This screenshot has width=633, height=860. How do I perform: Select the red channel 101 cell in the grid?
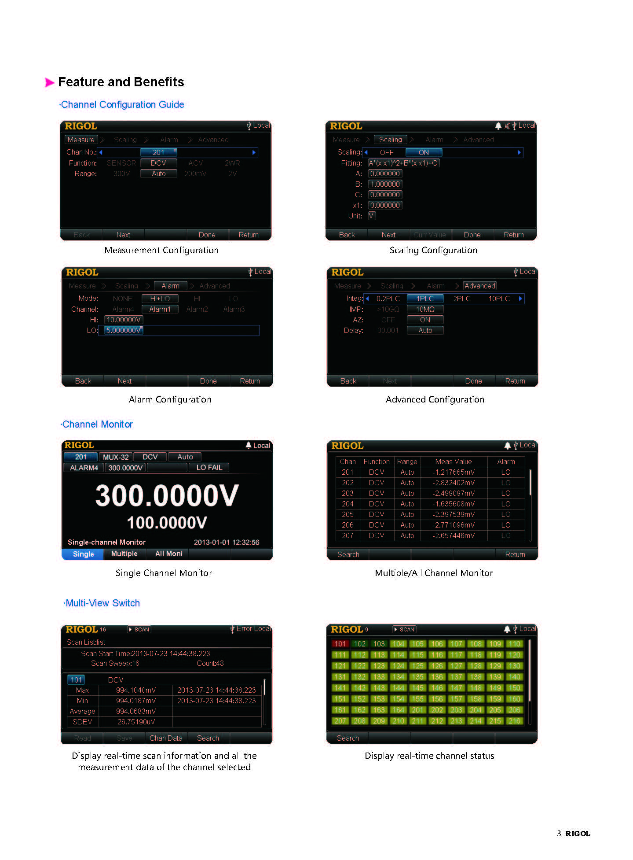click(x=340, y=644)
